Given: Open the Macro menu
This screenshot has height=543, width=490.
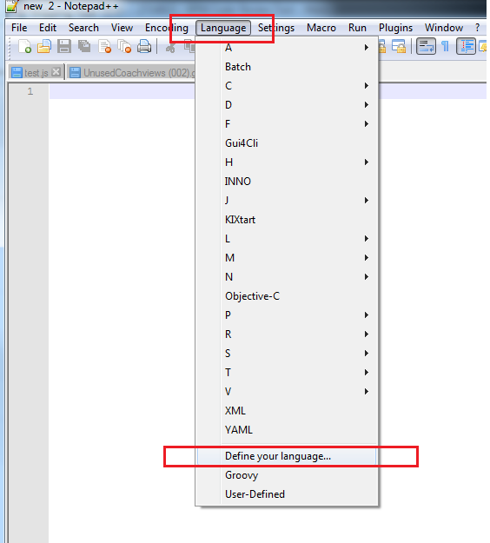Looking at the screenshot, I should (x=321, y=28).
